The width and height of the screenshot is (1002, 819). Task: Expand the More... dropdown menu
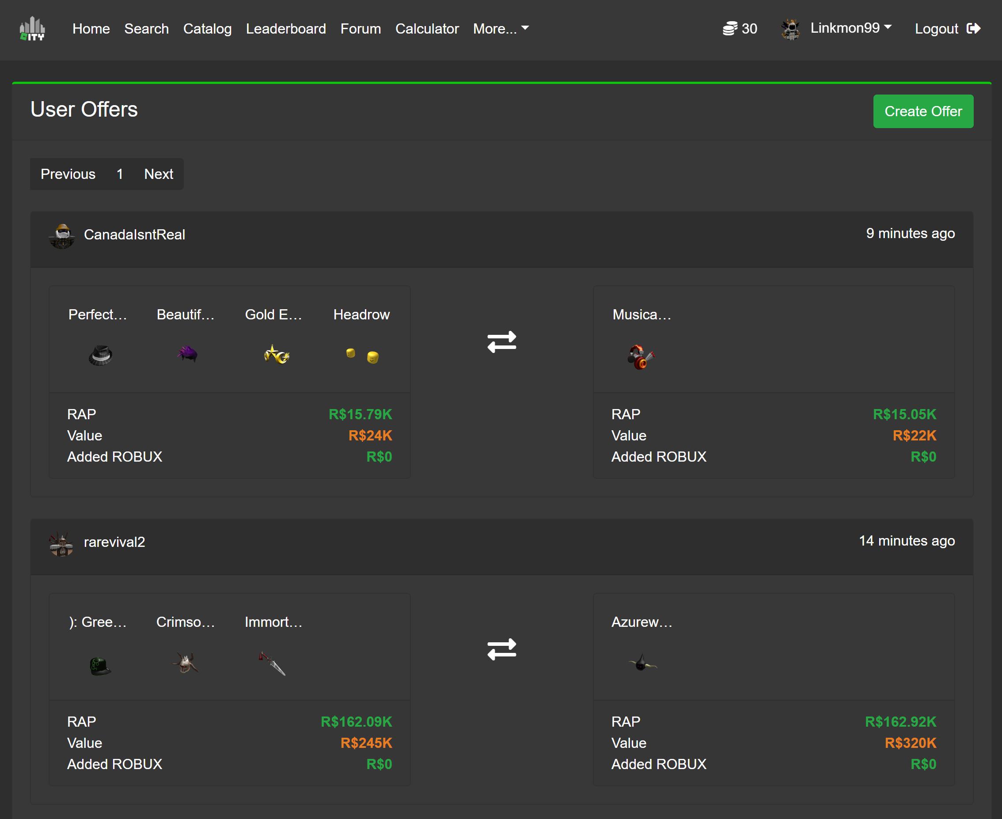[501, 29]
